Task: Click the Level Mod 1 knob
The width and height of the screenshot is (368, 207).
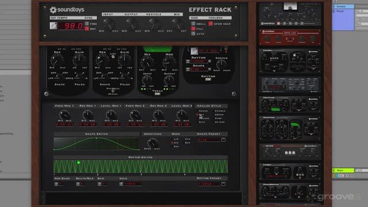Action: 111,115
